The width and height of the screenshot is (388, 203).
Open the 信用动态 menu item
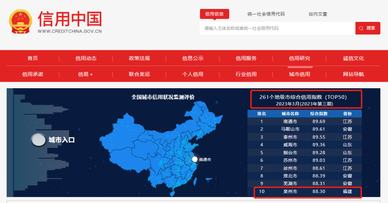click(x=86, y=58)
